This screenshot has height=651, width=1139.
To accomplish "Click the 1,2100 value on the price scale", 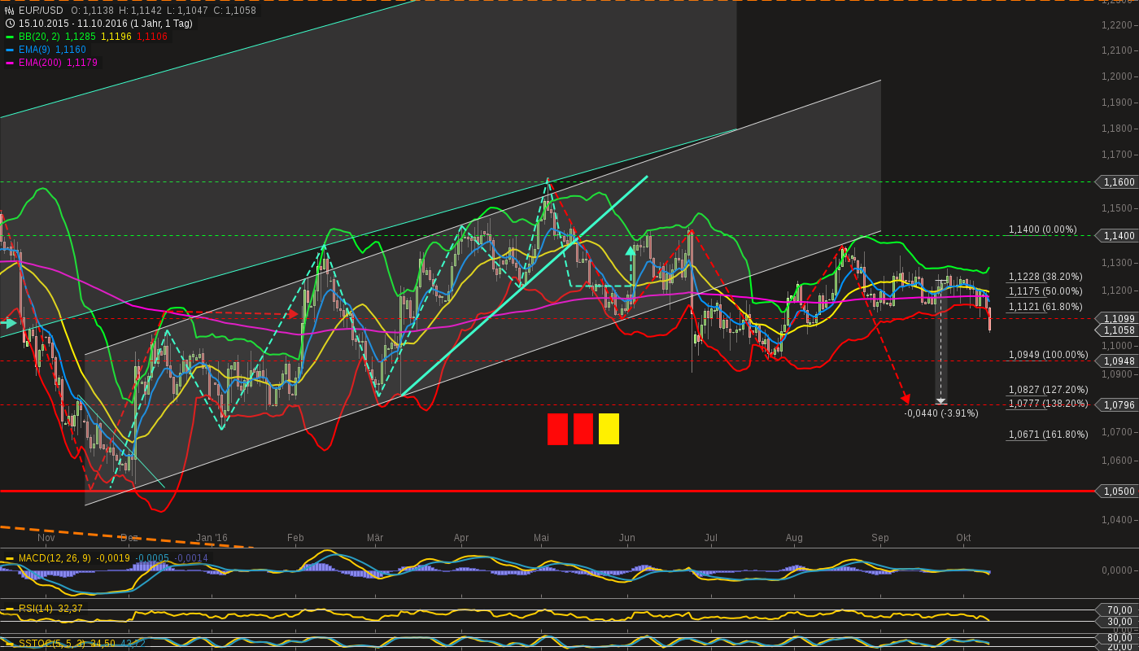I will [1117, 50].
